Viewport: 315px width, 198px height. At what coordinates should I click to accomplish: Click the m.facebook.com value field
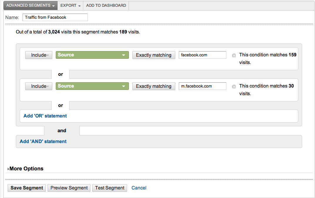pos(203,86)
